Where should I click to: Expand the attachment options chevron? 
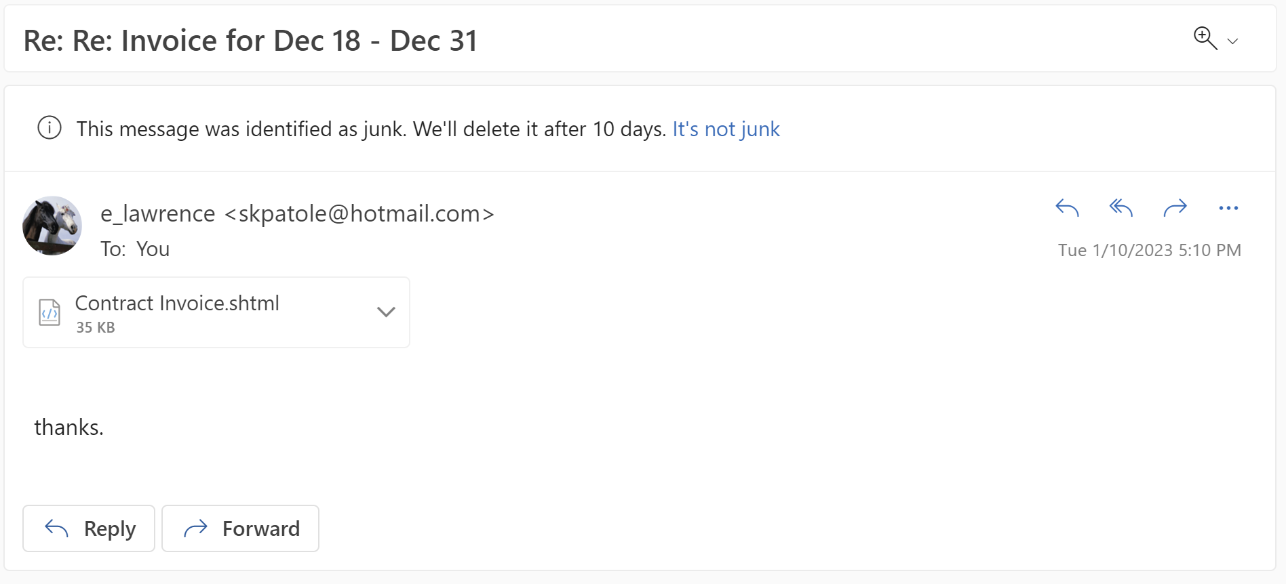pyautogui.click(x=386, y=312)
